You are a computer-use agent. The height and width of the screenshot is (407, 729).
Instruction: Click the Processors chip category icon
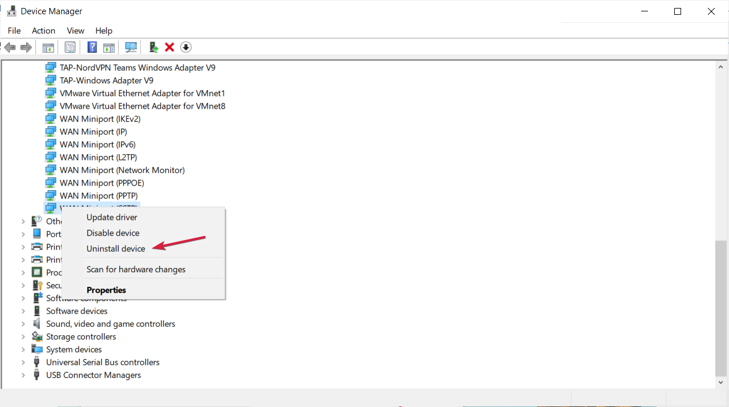(x=37, y=272)
